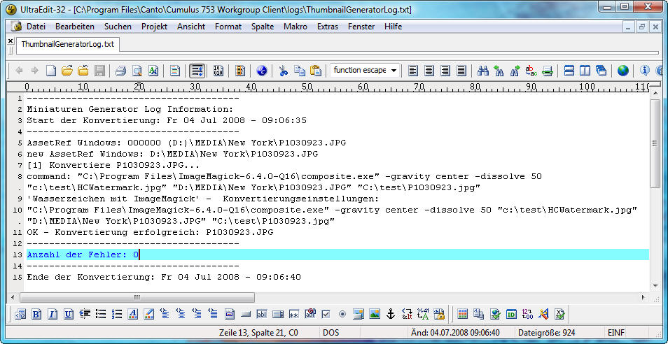
Task: Toggle Hex edit mode 10/010 icon
Action: pyautogui.click(x=218, y=71)
